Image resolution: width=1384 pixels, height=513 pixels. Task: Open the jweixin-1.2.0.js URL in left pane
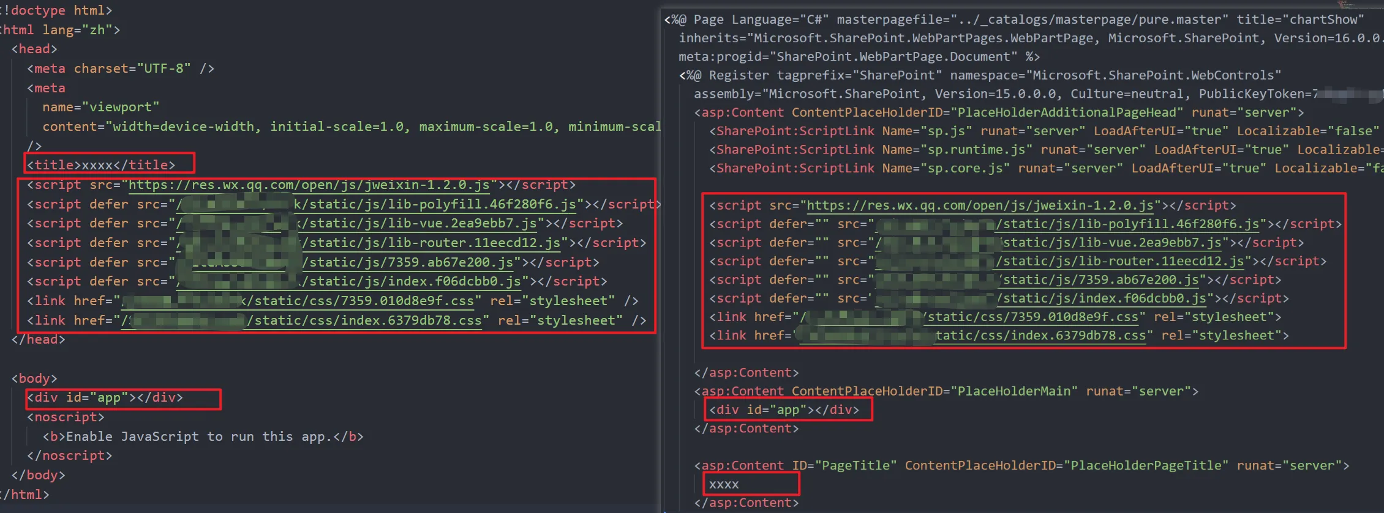click(x=309, y=185)
